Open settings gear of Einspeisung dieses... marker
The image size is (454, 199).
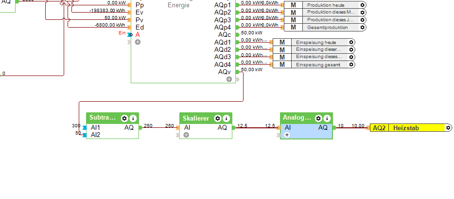(x=351, y=57)
